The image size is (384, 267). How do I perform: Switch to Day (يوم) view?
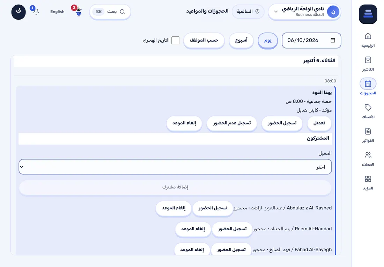[268, 40]
